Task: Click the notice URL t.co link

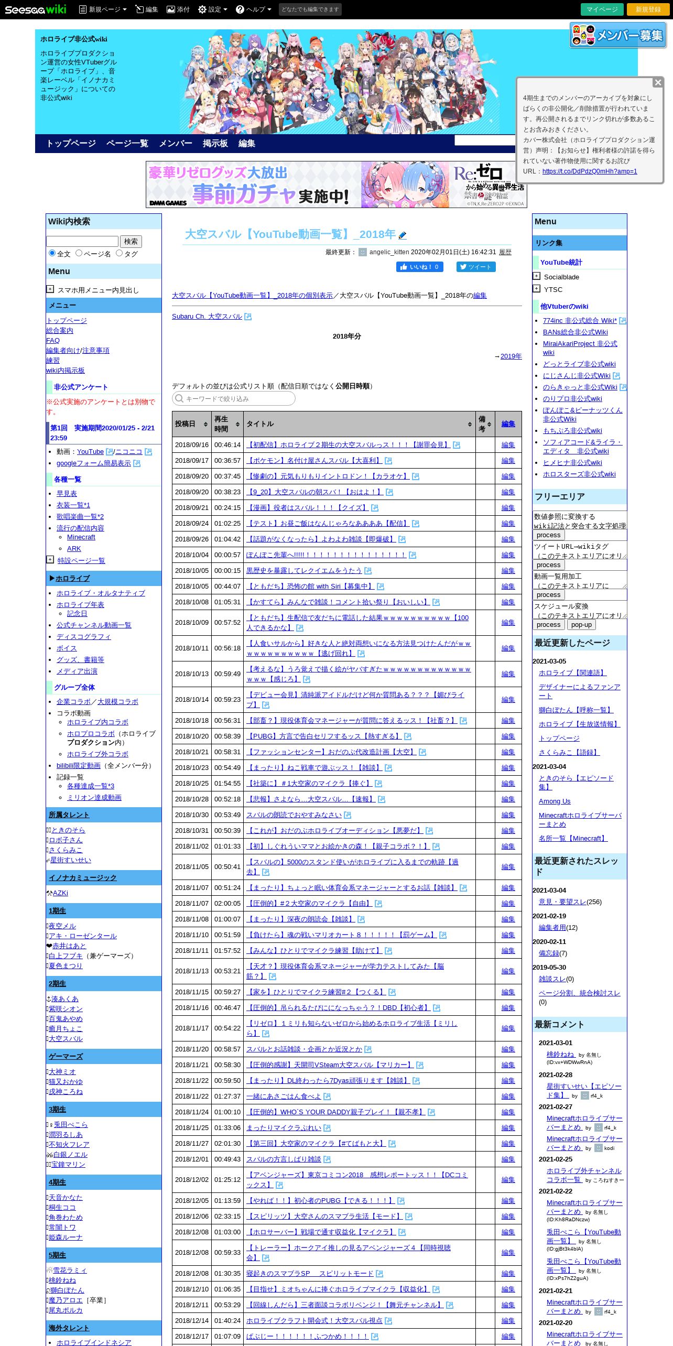Action: tap(590, 171)
